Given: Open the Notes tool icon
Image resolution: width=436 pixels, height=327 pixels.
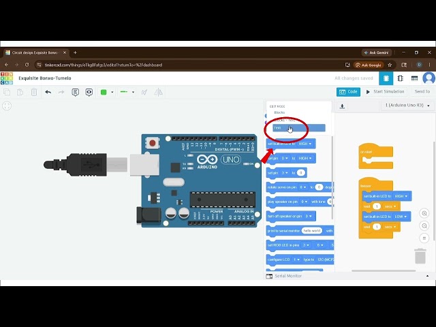Looking at the screenshot, I should pyautogui.click(x=75, y=93).
